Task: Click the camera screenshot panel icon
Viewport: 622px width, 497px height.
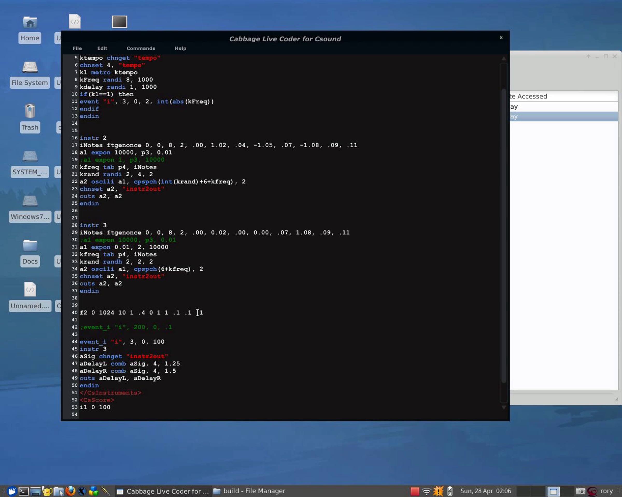Action: 581,491
